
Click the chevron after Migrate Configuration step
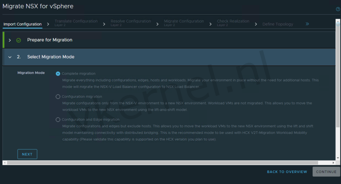click(x=210, y=24)
